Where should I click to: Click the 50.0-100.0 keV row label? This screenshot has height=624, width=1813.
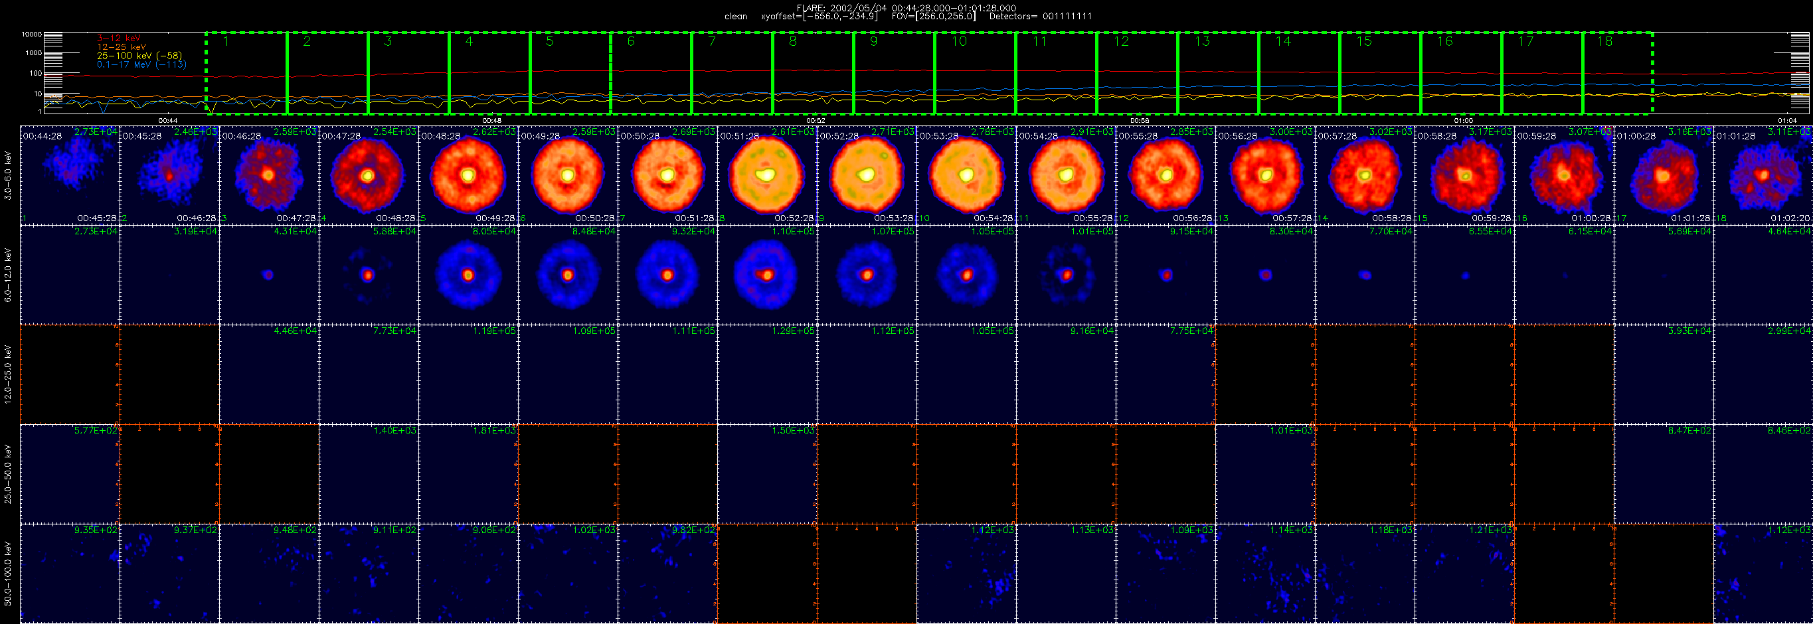[8, 574]
